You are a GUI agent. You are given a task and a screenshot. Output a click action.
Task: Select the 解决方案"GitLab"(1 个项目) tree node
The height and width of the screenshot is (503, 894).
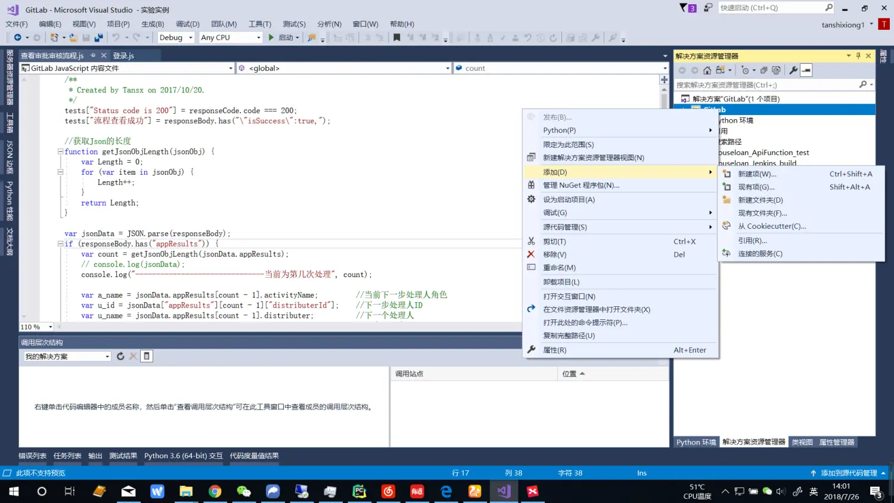point(736,99)
